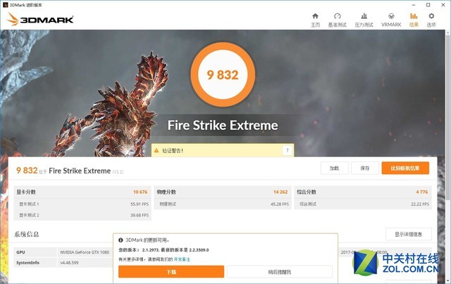Open the Options (选项) gear tab

point(431,20)
